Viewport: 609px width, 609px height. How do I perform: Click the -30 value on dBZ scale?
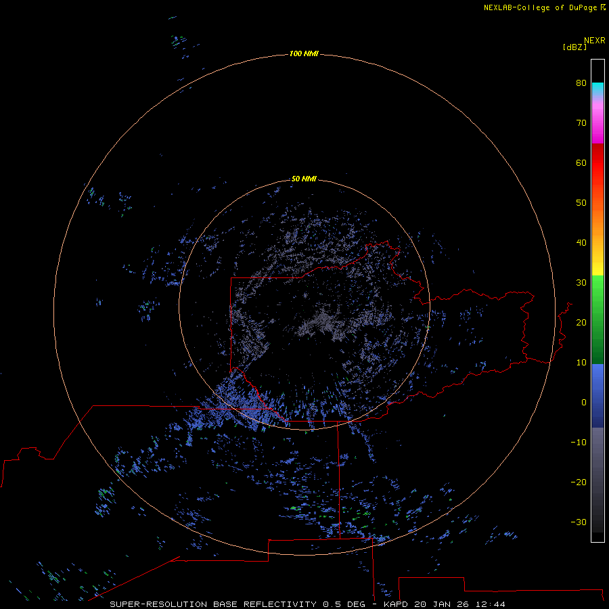579,522
